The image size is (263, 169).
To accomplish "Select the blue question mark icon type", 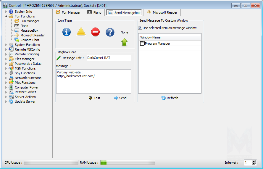I will (110, 32).
